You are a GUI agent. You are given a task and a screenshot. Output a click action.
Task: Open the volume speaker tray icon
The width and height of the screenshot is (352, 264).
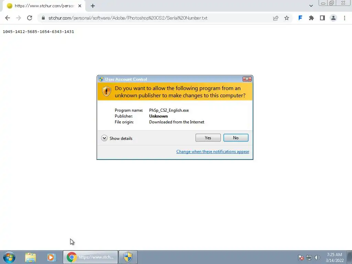tap(317, 257)
